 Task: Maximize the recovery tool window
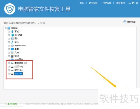click(133, 3)
